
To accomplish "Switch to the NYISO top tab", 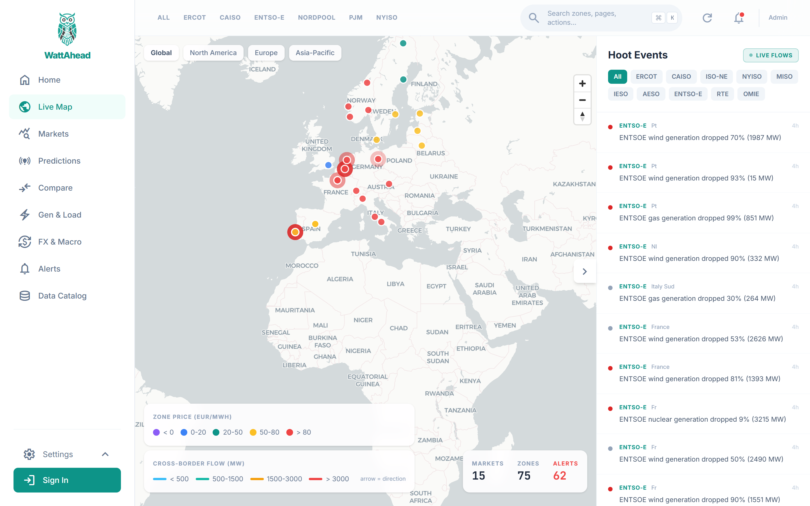I will (387, 18).
